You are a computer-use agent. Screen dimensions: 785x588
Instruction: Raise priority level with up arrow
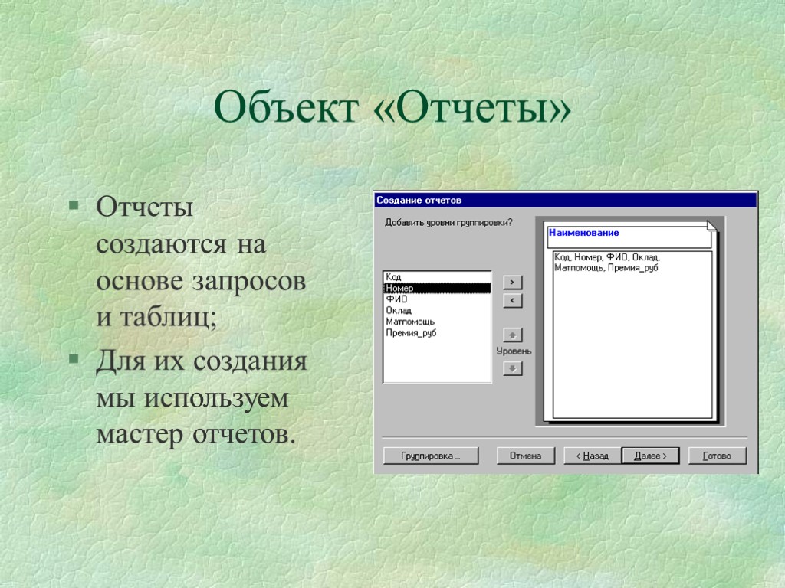coord(512,335)
